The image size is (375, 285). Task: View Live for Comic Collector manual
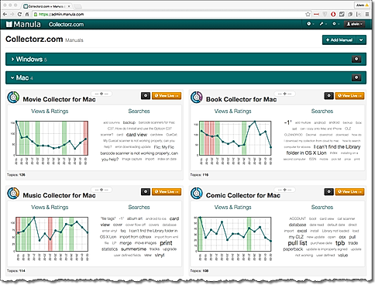pos(349,192)
